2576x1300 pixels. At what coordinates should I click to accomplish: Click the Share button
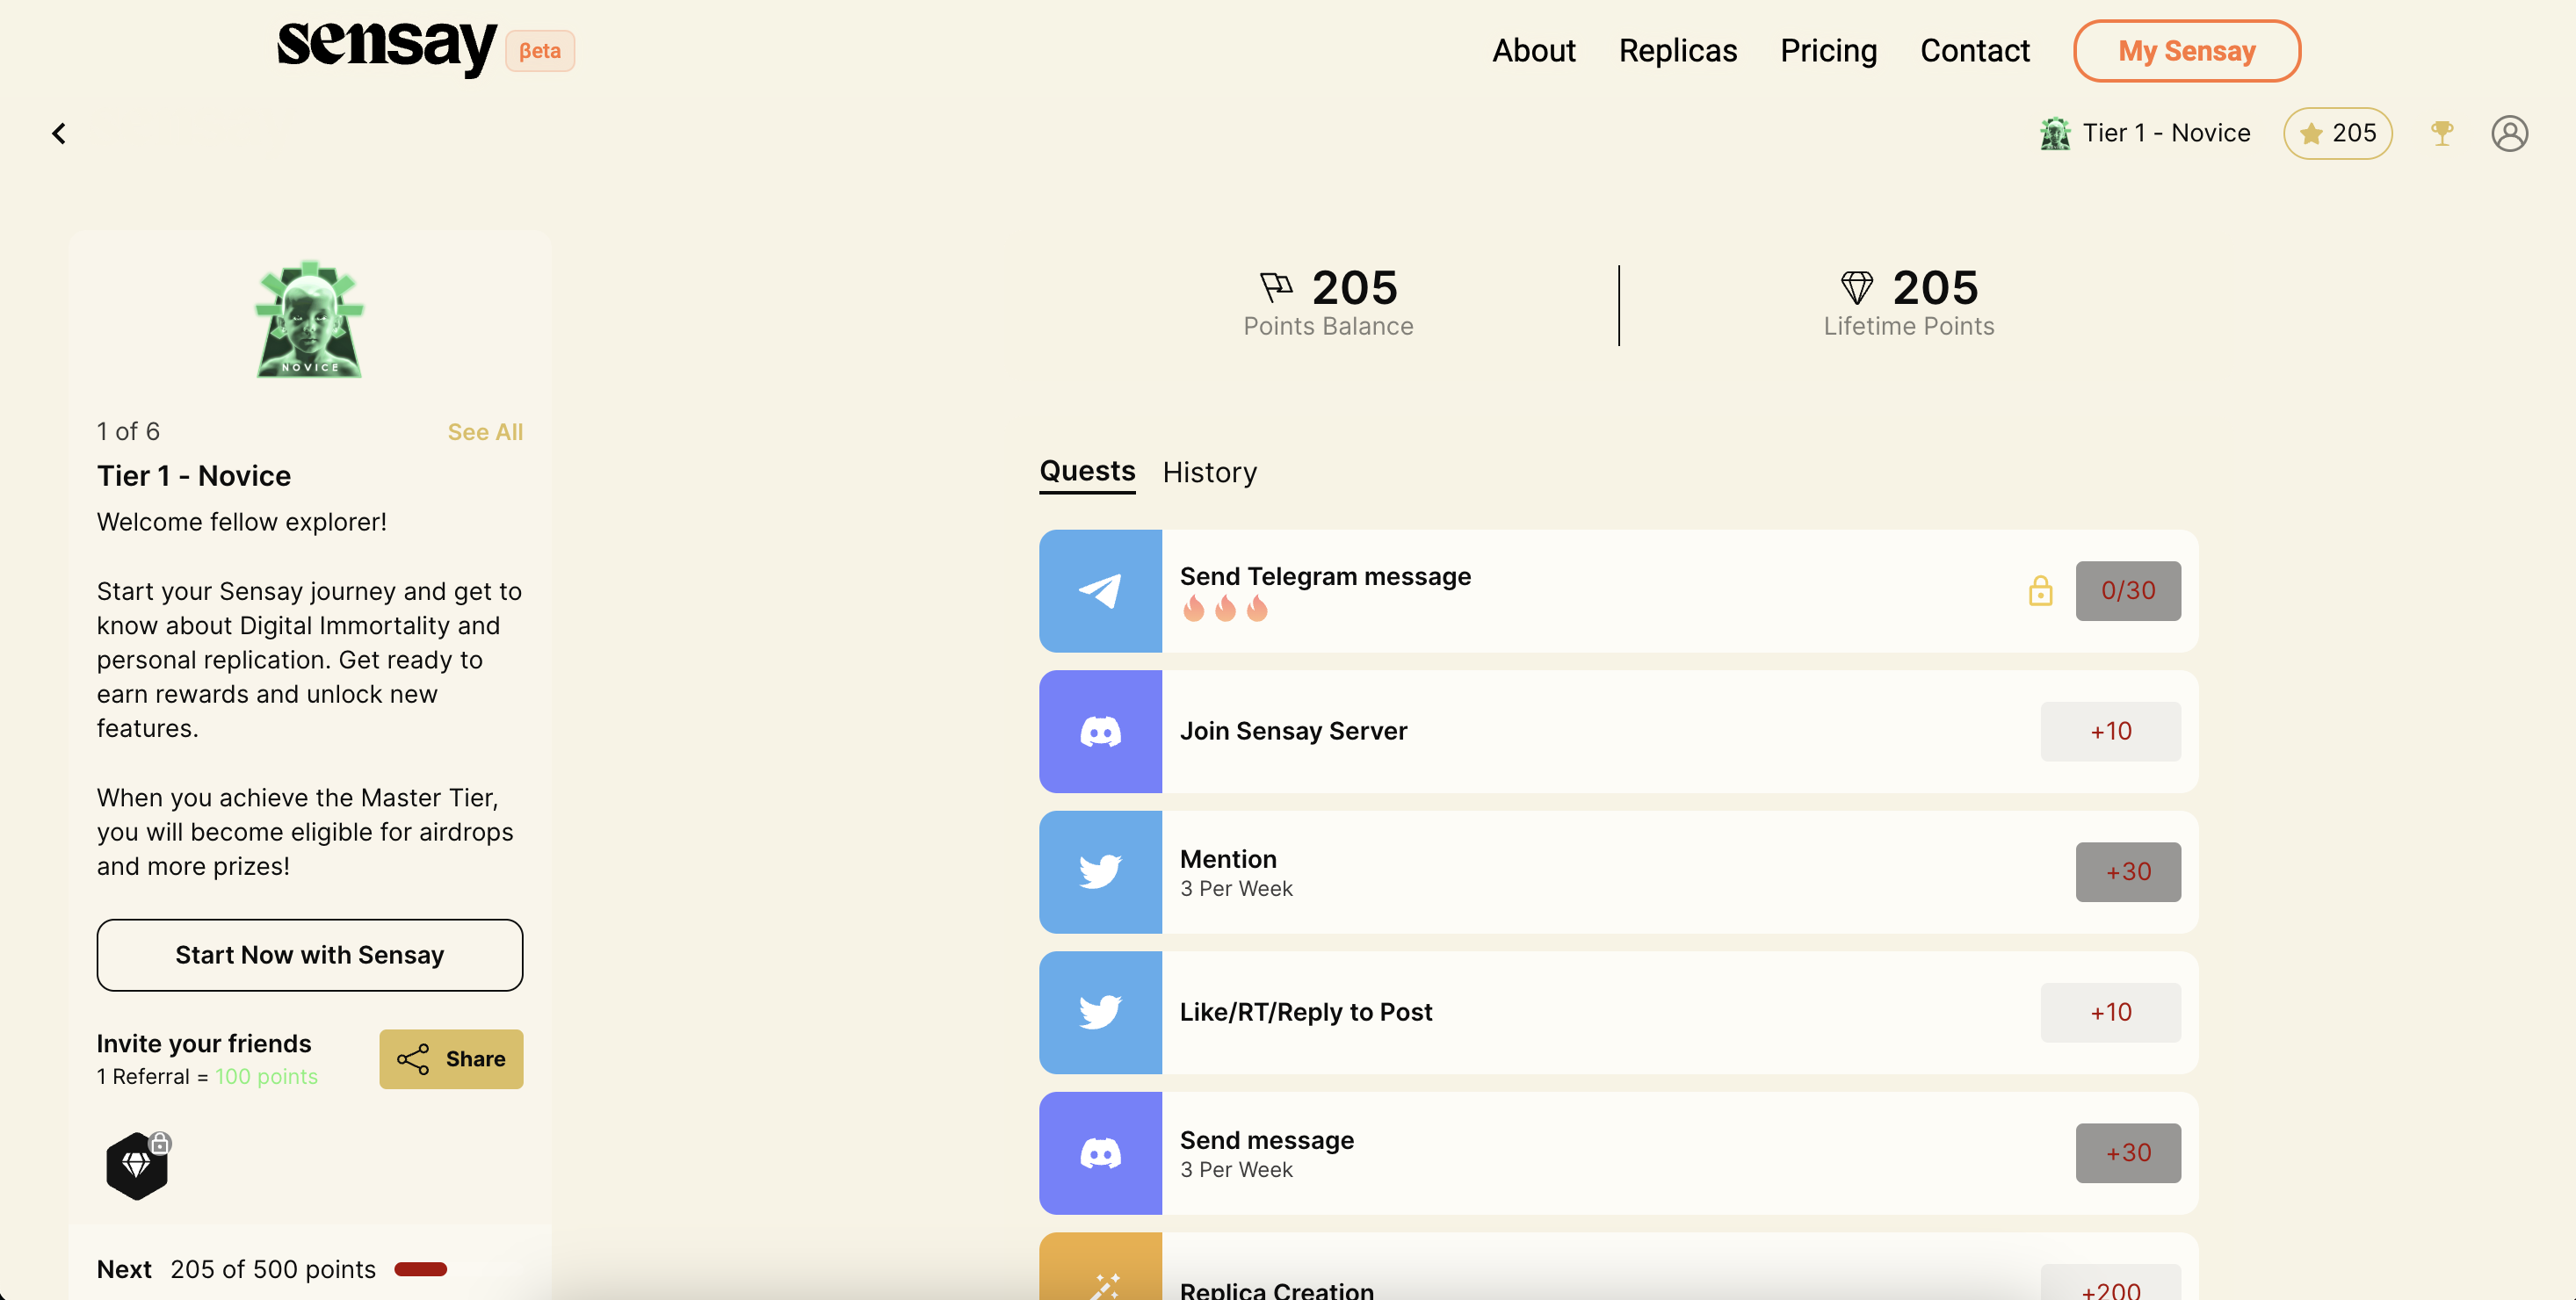[x=451, y=1059]
